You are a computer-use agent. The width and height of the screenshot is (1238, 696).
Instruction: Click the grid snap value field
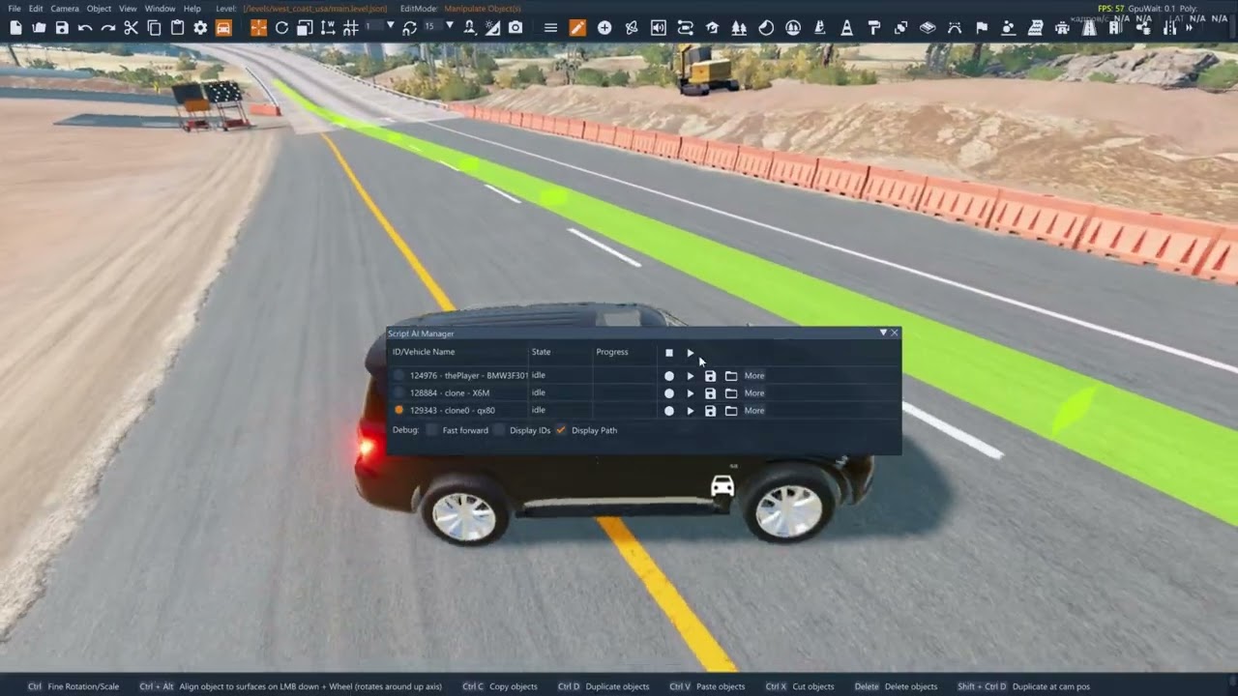[x=373, y=26]
